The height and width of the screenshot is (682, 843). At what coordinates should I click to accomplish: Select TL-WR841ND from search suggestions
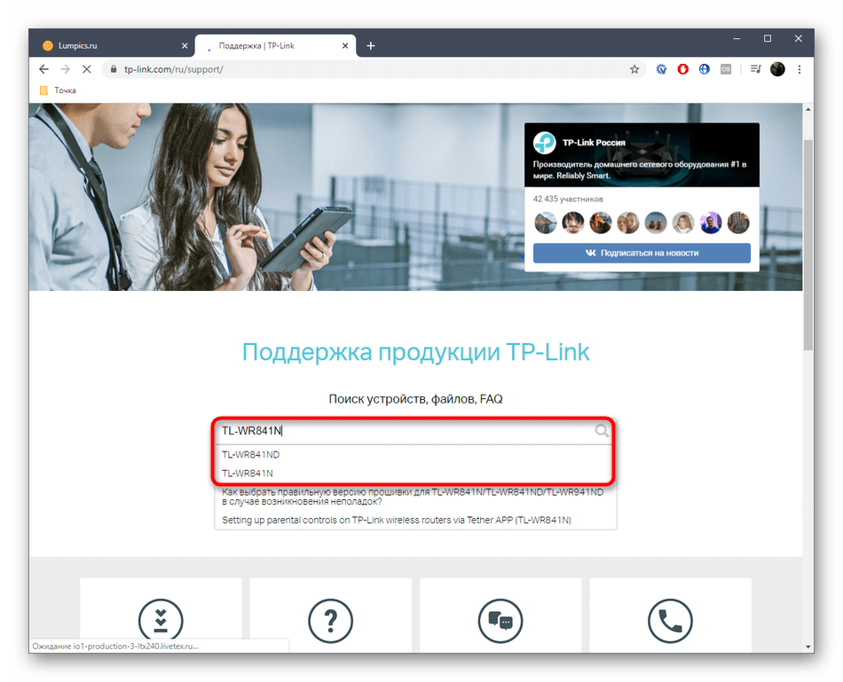pyautogui.click(x=251, y=455)
